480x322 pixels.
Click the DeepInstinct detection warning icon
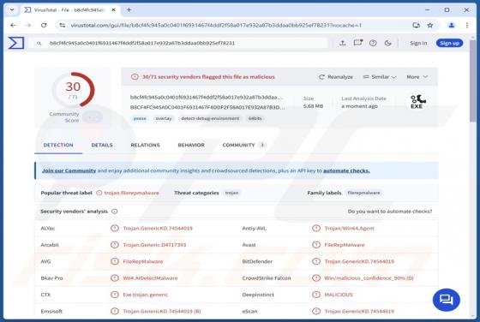tap(316, 295)
